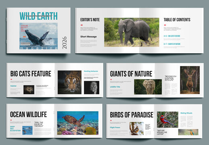The width and height of the screenshot is (209, 145).
Task: Click the 'EXPLORE. PROTECT. PRESERVE' cover tagline
Action: click(24, 28)
